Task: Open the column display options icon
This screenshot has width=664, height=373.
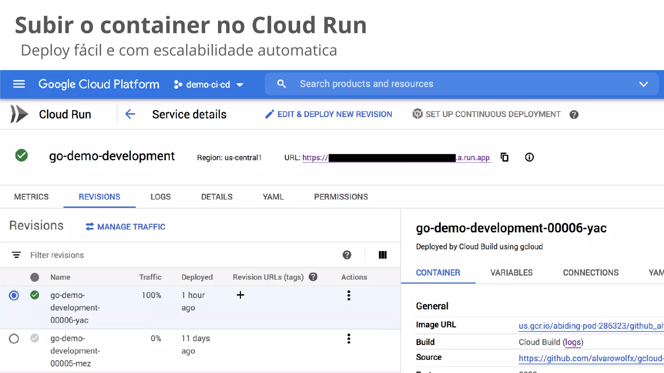Action: pyautogui.click(x=383, y=255)
